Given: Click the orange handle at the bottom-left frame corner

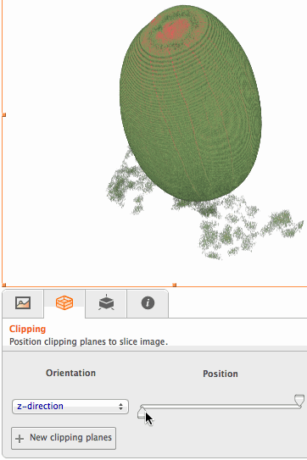Looking at the screenshot, I should pyautogui.click(x=4, y=285).
